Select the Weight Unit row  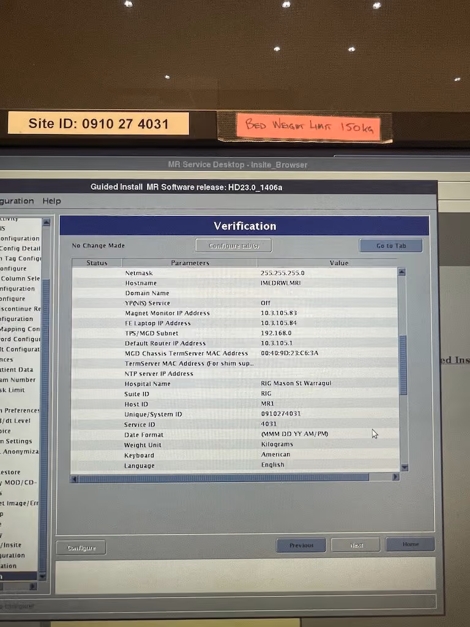click(x=235, y=445)
